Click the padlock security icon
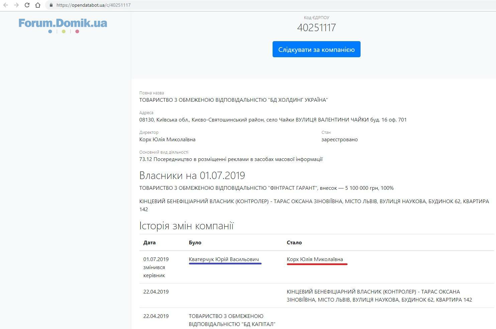496x329 pixels. pos(51,5)
